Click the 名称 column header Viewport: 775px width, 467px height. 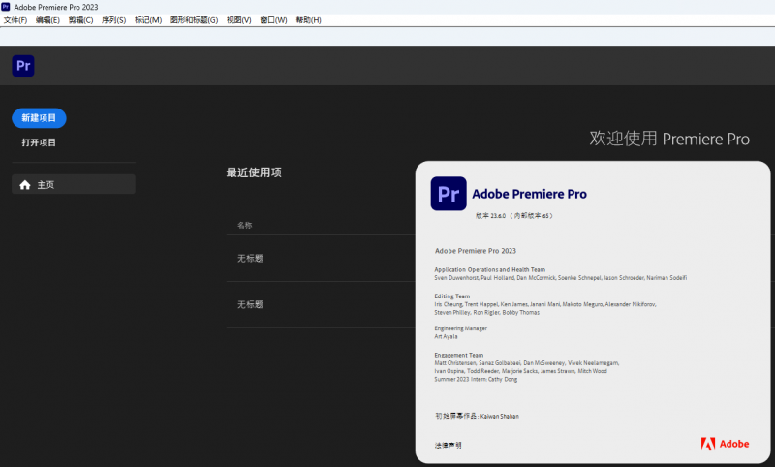(245, 226)
